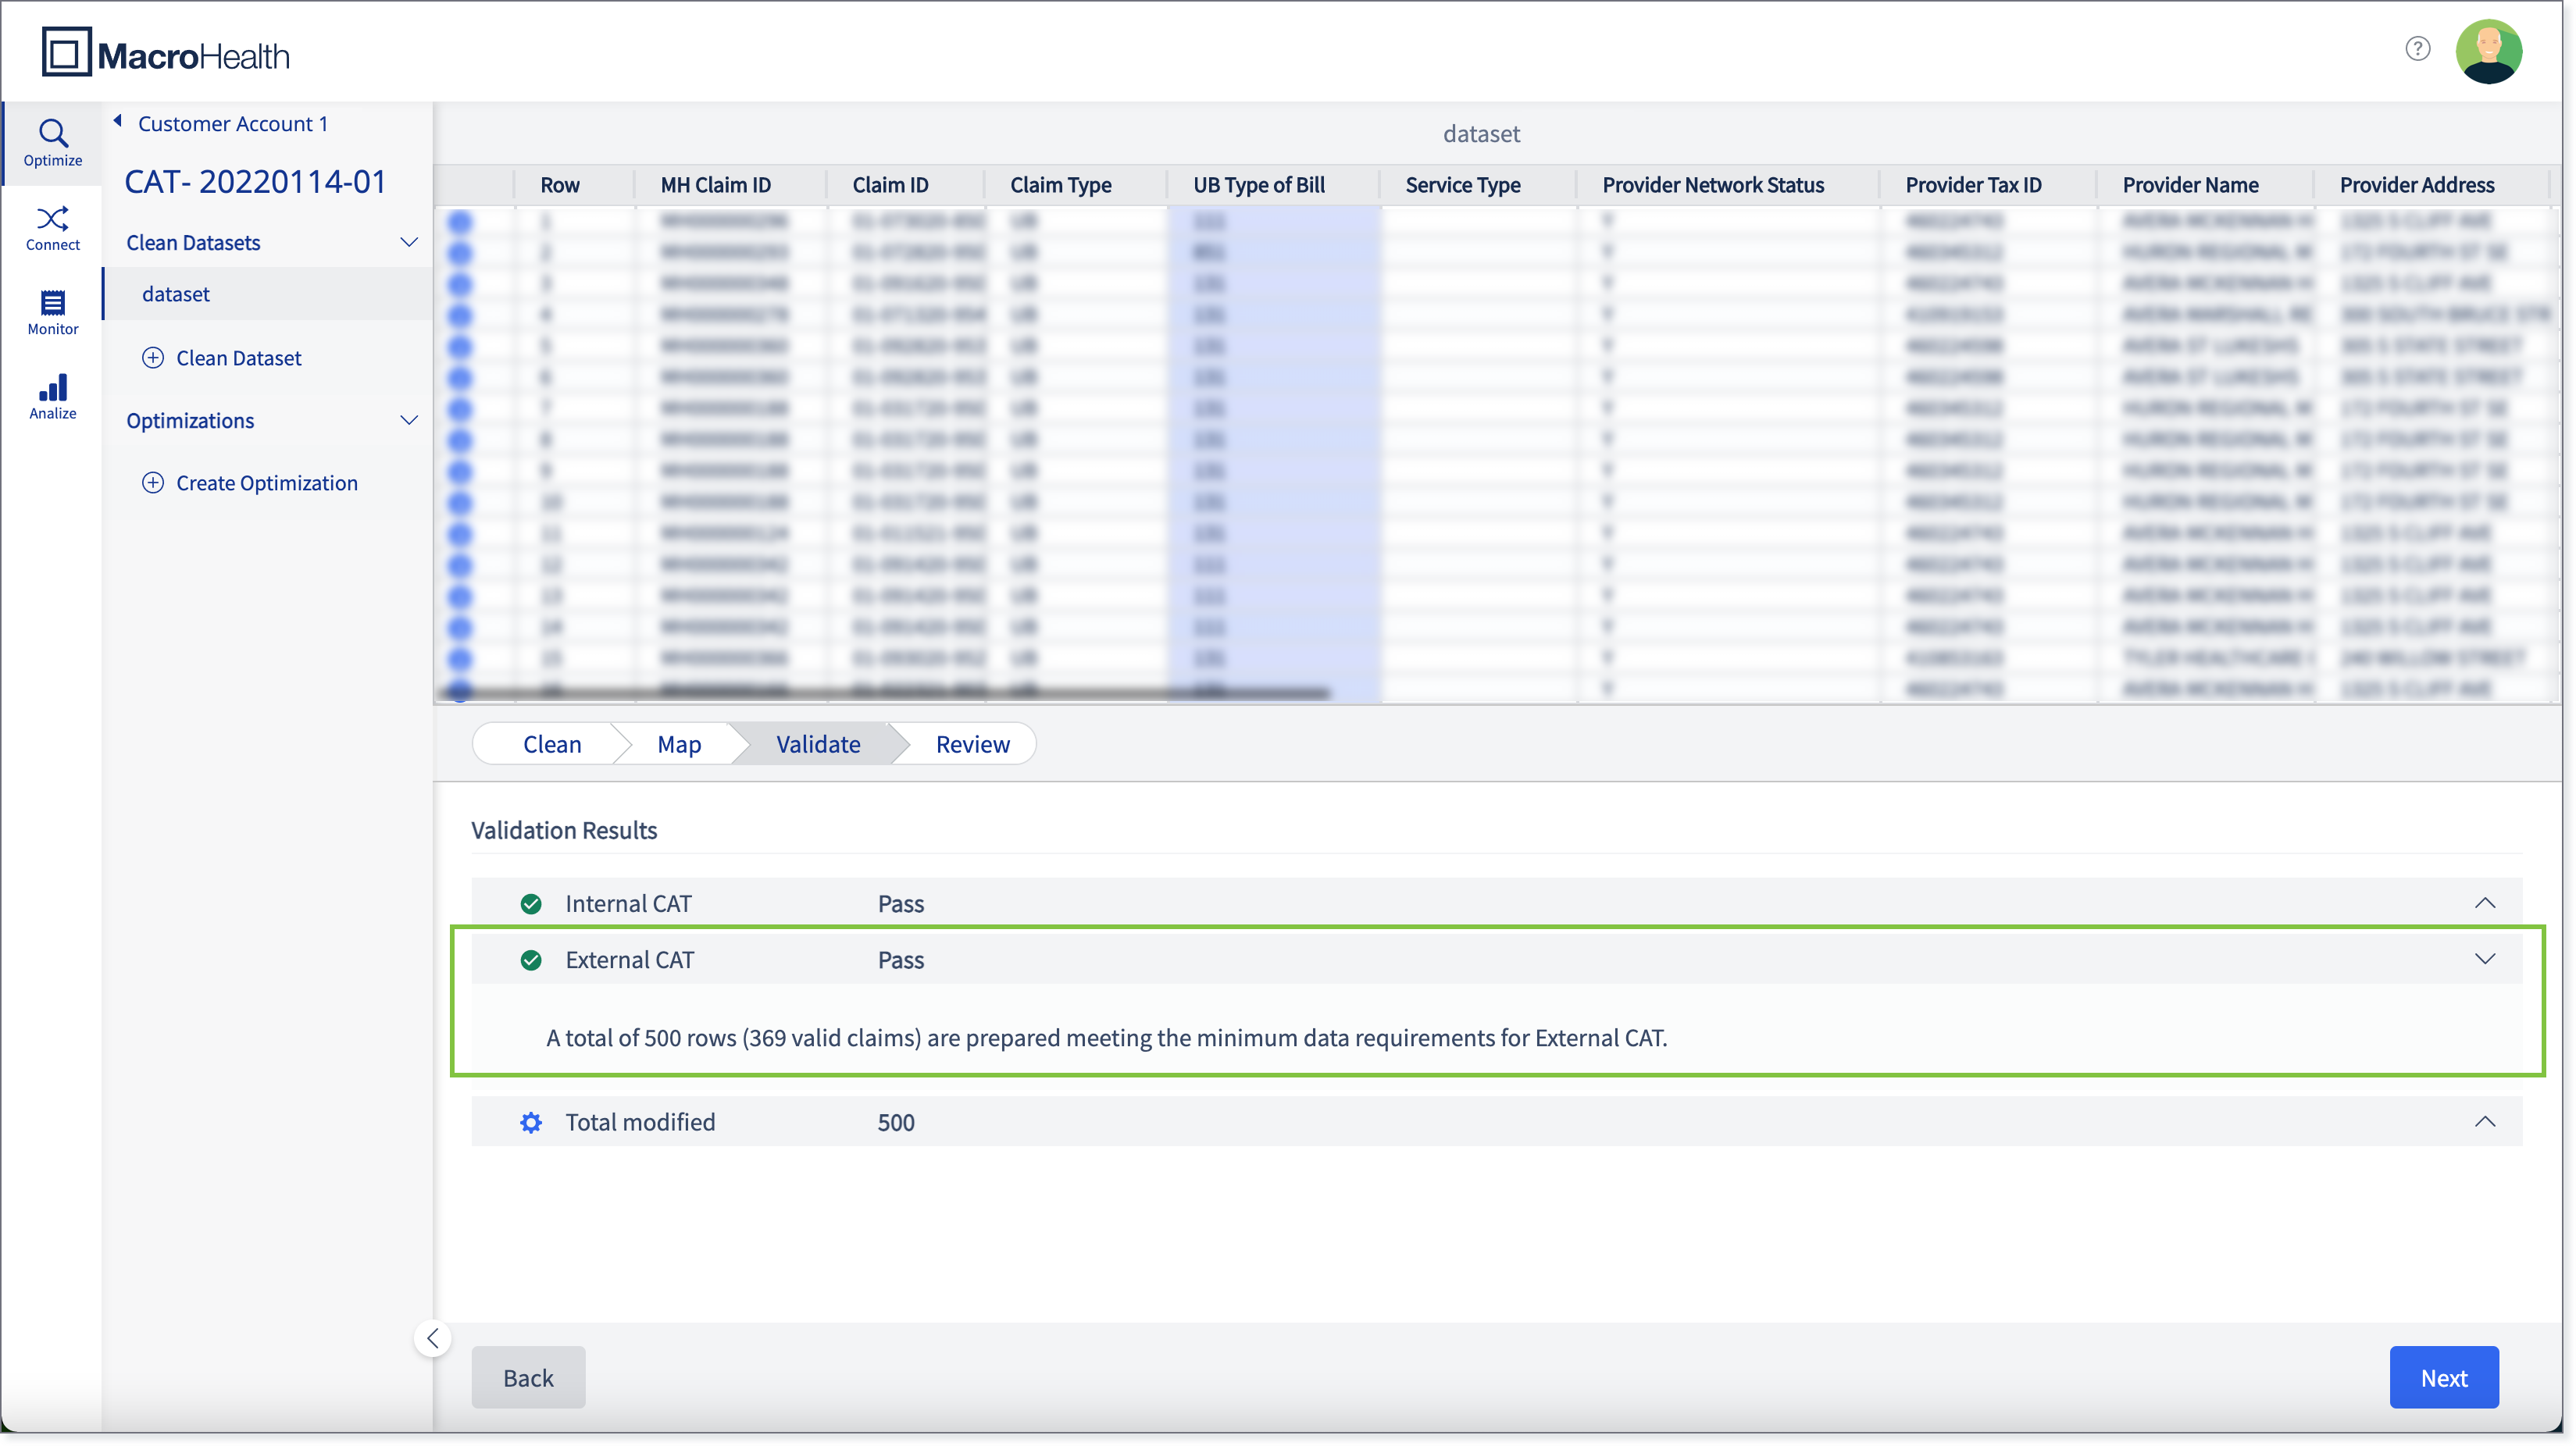Collapse the Clean Datasets section
The height and width of the screenshot is (1446, 2576).
pos(408,243)
